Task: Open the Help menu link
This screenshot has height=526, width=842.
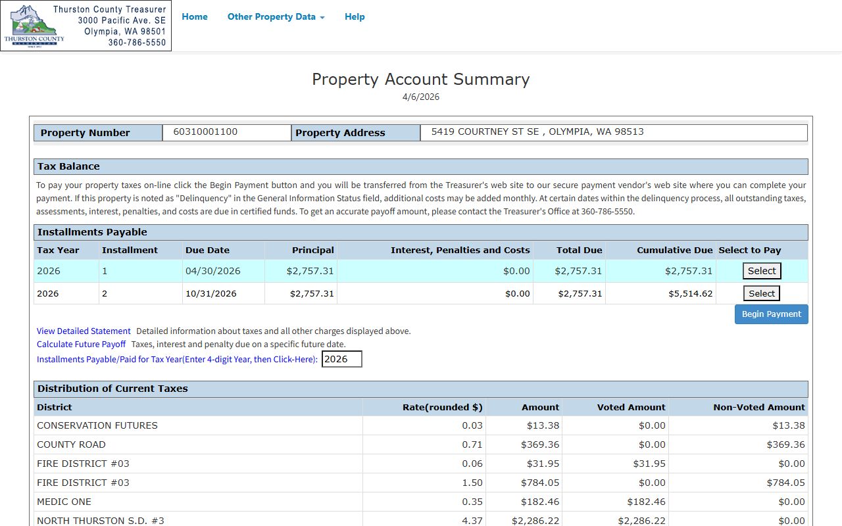Action: coord(355,16)
